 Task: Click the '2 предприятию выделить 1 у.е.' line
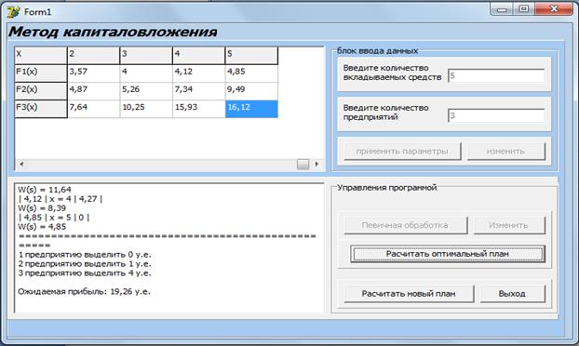[85, 264]
